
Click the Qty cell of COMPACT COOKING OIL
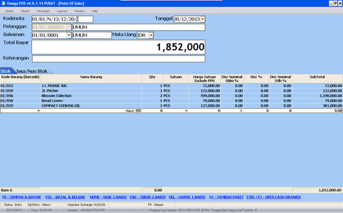pos(152,106)
